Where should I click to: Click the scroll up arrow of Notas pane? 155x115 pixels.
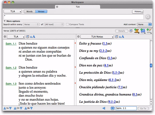click(151, 101)
